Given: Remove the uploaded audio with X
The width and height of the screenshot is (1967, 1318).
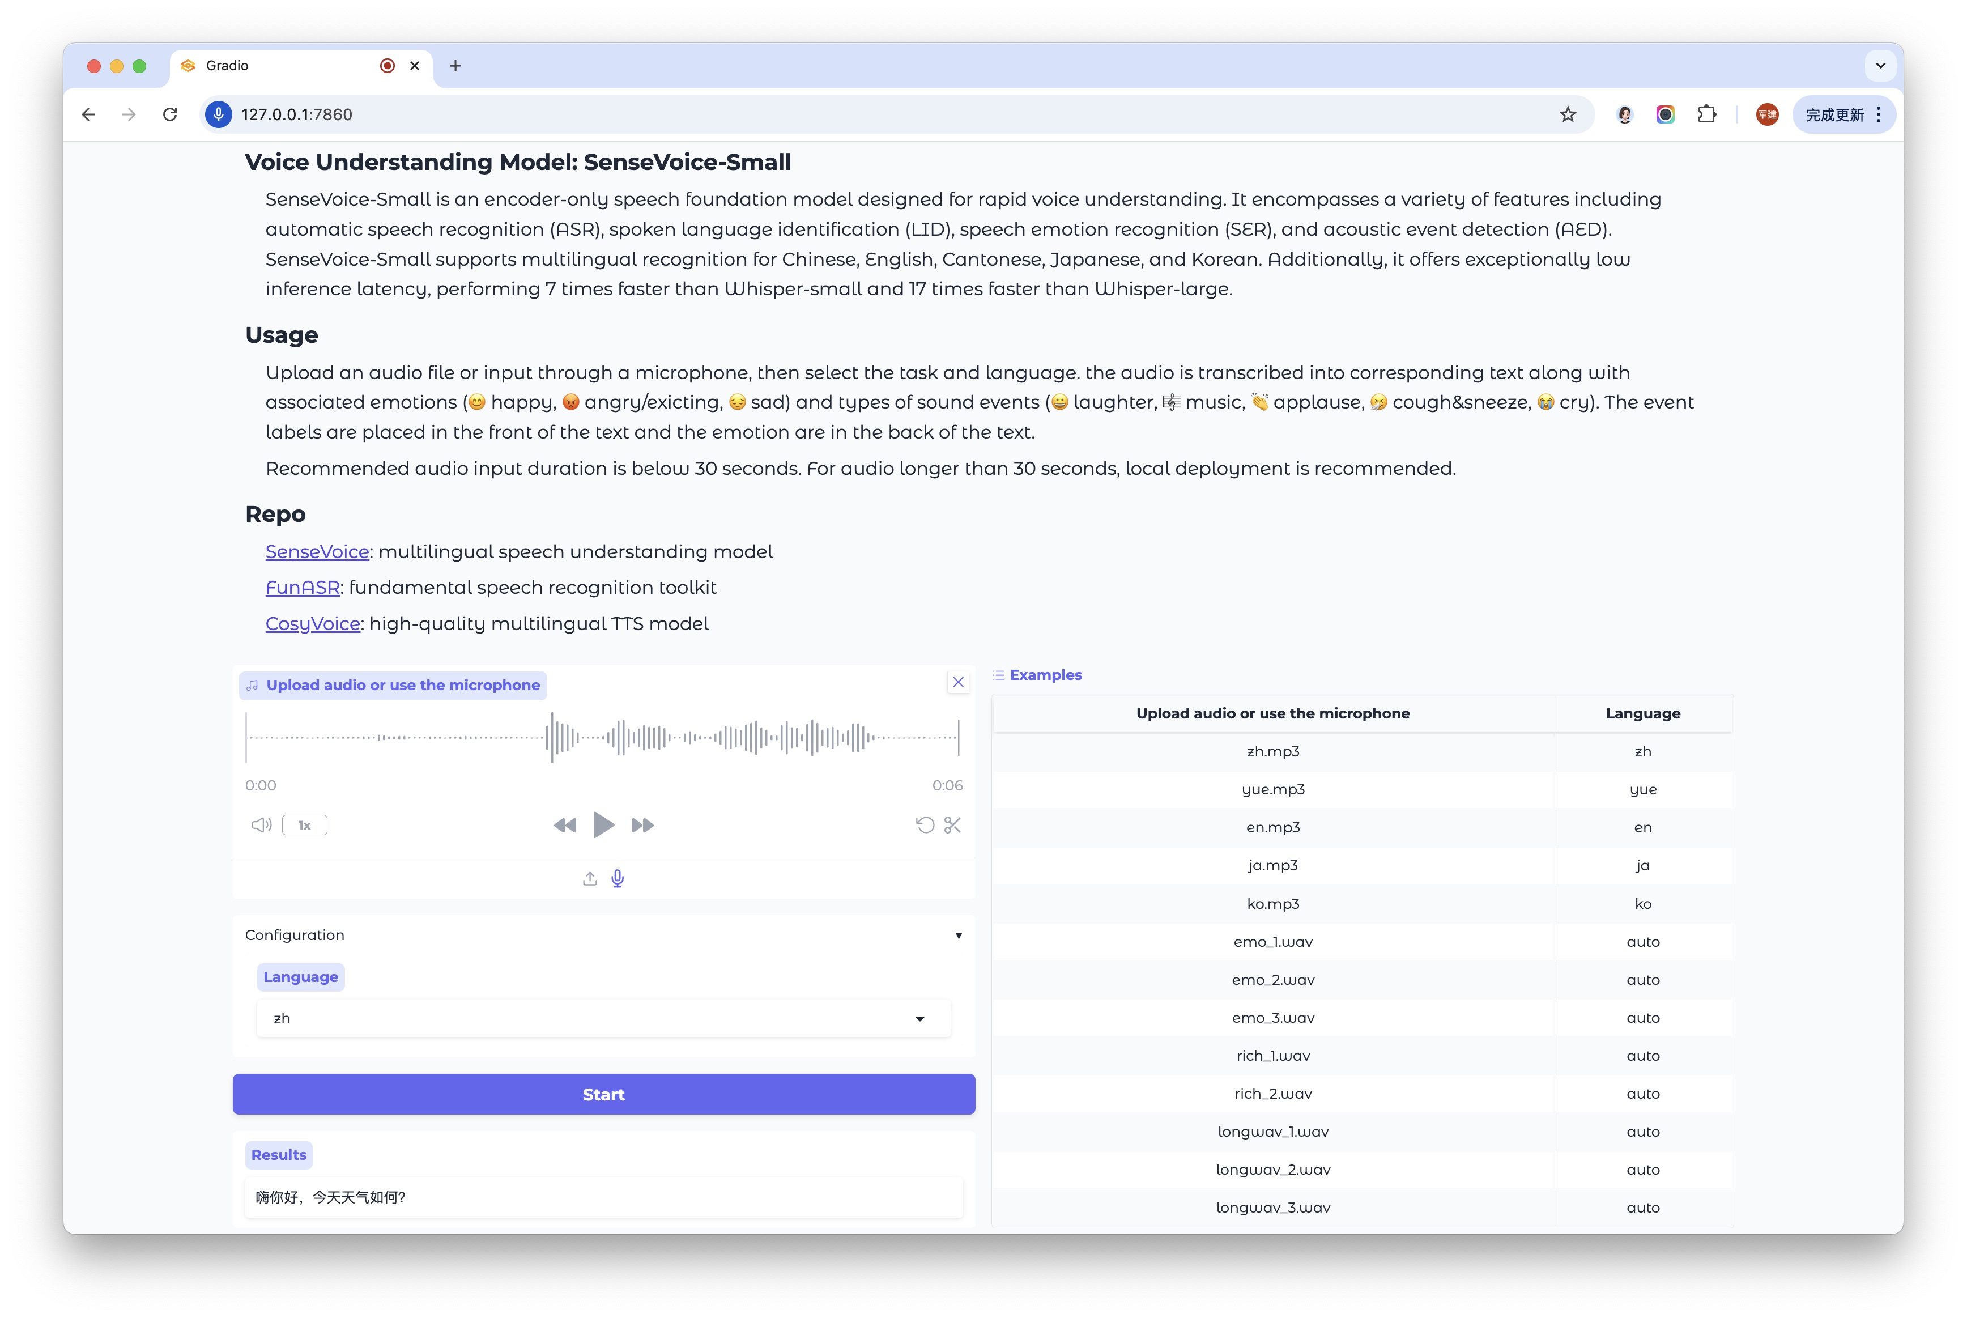Looking at the screenshot, I should (x=958, y=682).
